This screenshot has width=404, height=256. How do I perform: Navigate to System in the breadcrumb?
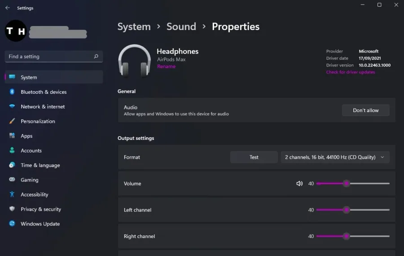tap(134, 26)
